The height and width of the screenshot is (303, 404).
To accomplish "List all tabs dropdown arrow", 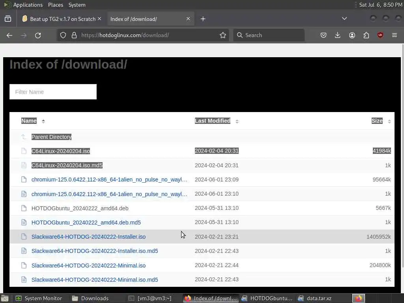I will pos(344,19).
